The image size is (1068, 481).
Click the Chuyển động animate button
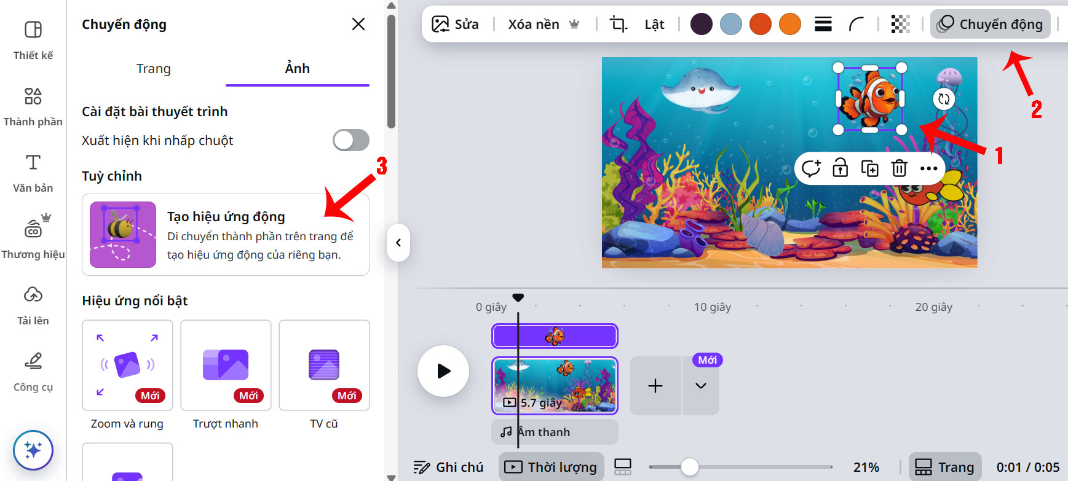point(990,24)
